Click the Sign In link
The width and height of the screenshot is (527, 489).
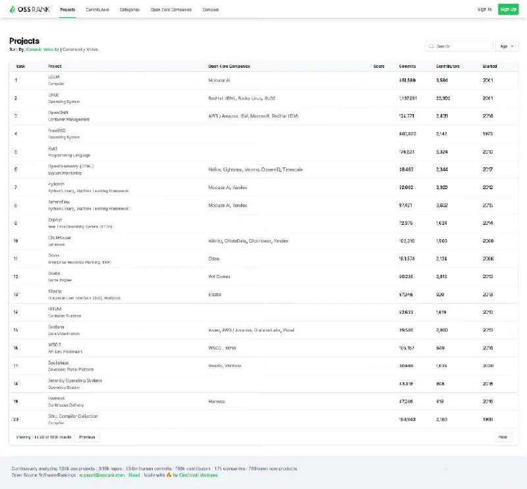[x=484, y=9]
